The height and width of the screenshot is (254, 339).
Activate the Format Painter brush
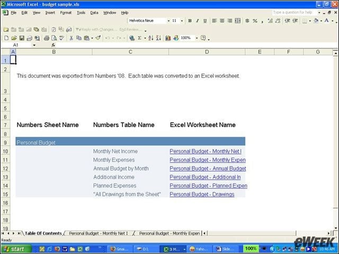[x=98, y=38]
